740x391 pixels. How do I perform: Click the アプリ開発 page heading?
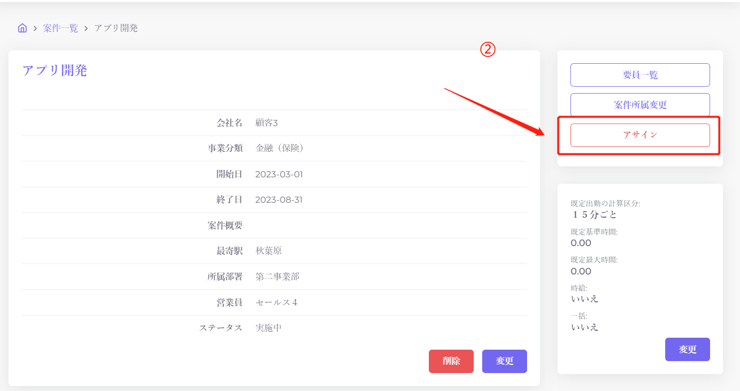(x=55, y=71)
